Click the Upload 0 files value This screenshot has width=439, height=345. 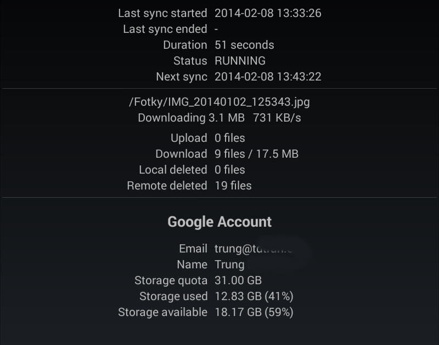point(230,138)
